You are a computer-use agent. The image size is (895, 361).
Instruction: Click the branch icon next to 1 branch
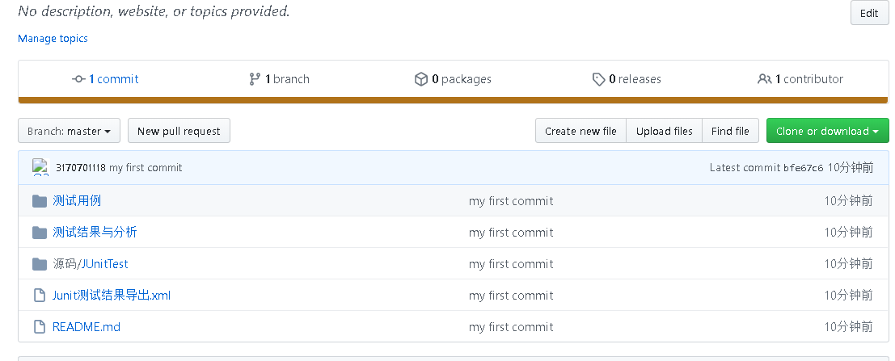pos(255,79)
